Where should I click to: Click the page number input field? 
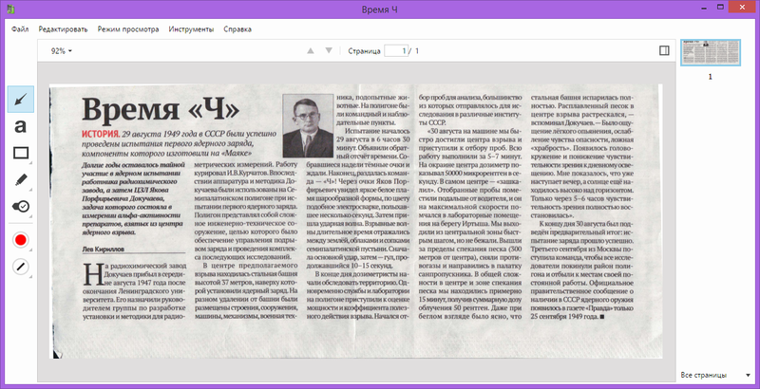click(x=396, y=51)
